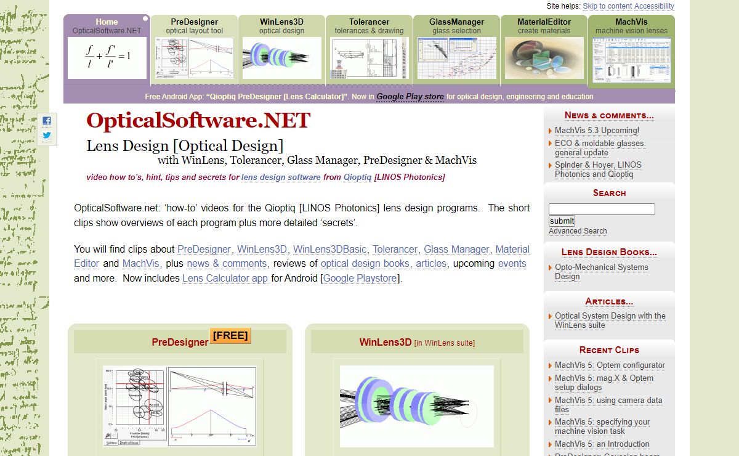
Task: Open the PreDesigner [FREE] card title
Action: pyautogui.click(x=180, y=342)
